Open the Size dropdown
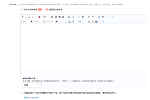 (x=40, y=22)
